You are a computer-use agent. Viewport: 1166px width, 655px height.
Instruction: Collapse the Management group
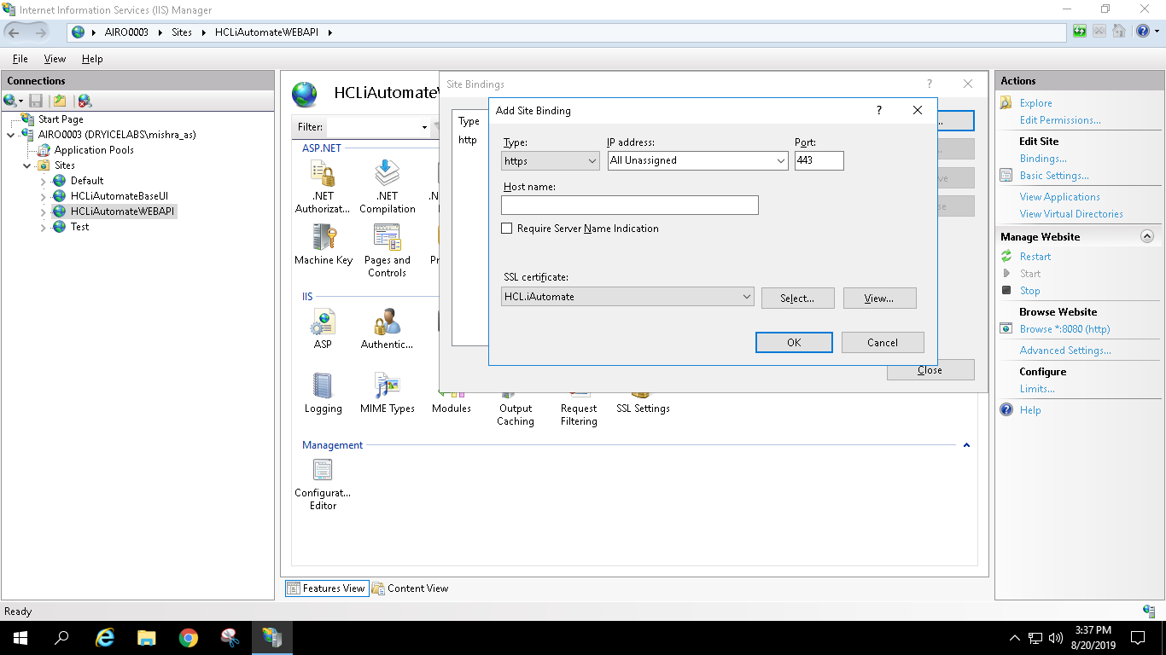(x=967, y=445)
